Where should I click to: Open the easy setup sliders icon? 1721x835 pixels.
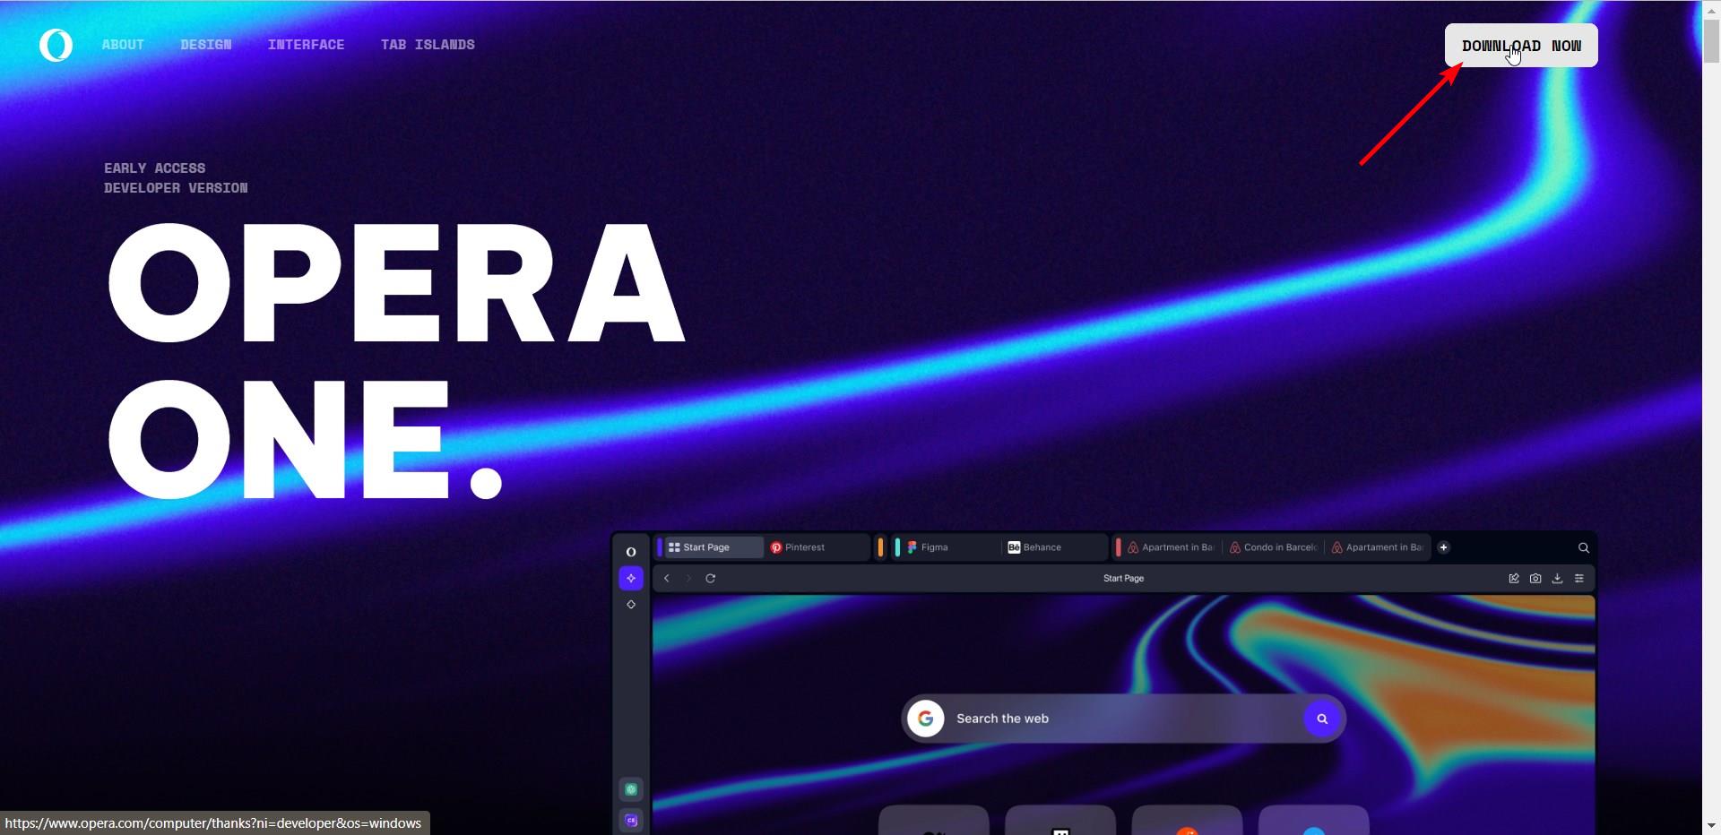[x=1579, y=579]
